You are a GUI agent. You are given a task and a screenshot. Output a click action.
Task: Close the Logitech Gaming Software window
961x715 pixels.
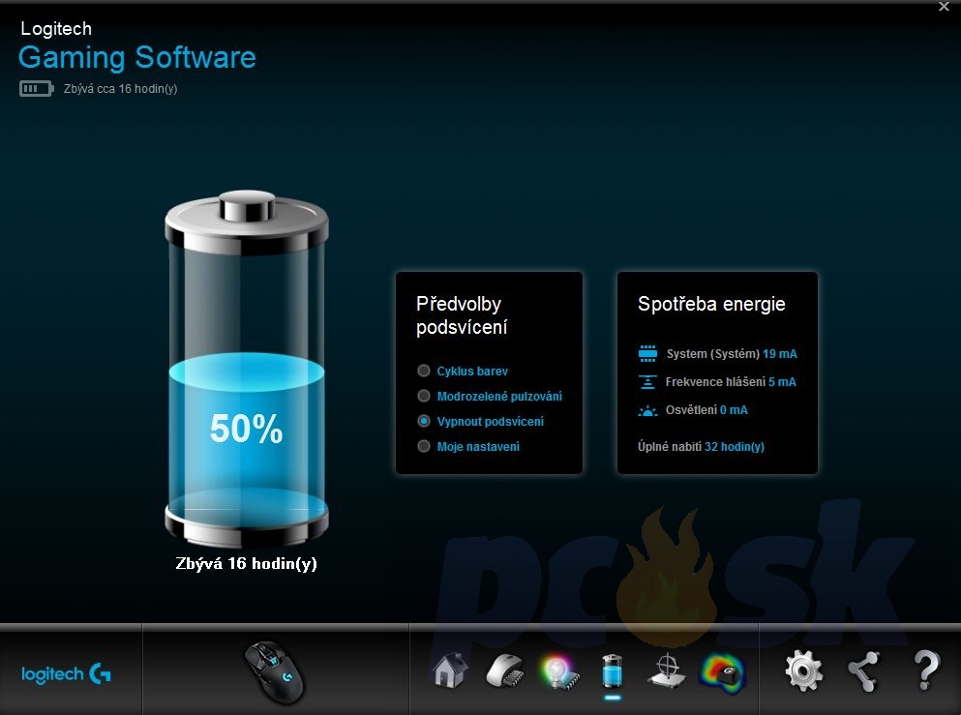coord(944,7)
